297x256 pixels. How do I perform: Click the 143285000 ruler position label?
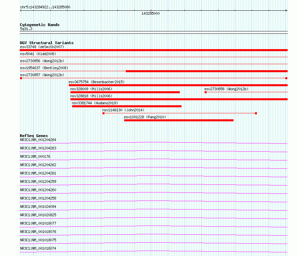pos(151,13)
